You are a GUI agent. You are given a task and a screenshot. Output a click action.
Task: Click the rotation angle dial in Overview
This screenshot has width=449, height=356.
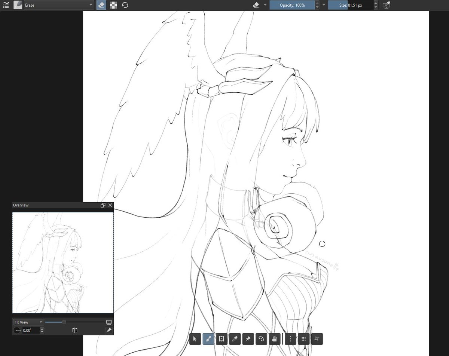(17, 331)
